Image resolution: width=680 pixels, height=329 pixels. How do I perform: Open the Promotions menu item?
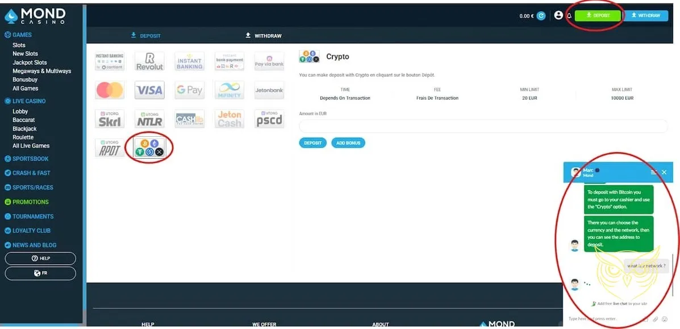(31, 202)
